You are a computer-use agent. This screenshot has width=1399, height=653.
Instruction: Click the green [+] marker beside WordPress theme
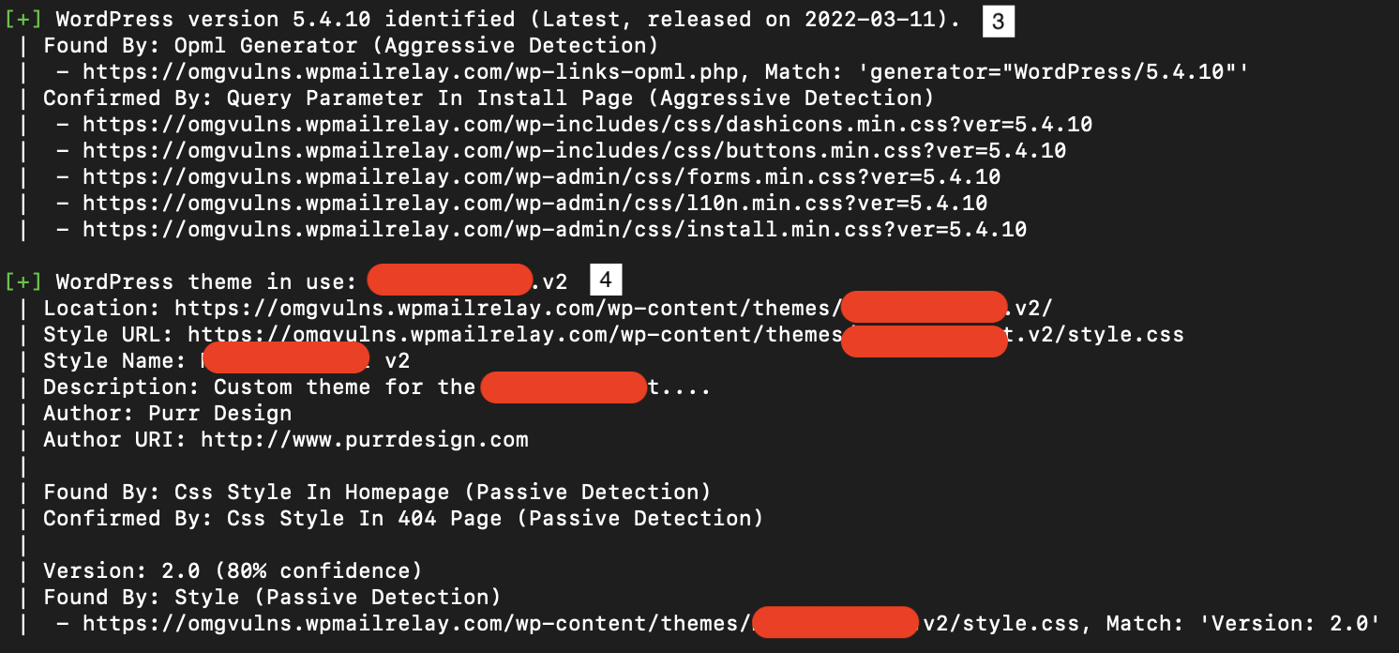(x=23, y=281)
